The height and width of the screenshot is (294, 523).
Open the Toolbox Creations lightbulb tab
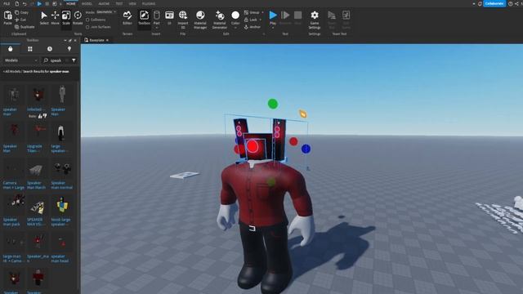(69, 49)
